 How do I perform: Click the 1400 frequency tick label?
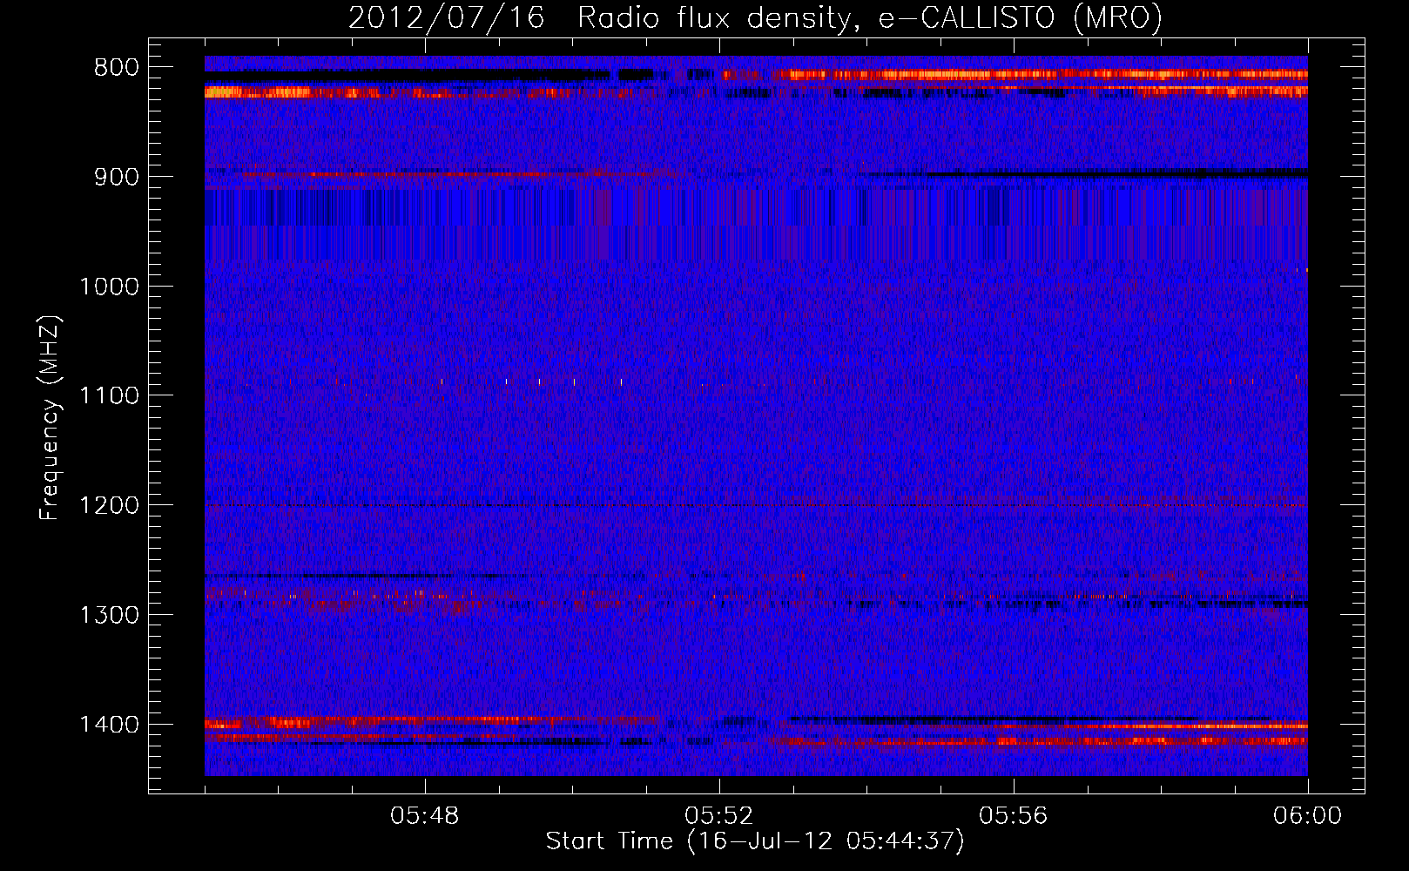click(x=109, y=725)
